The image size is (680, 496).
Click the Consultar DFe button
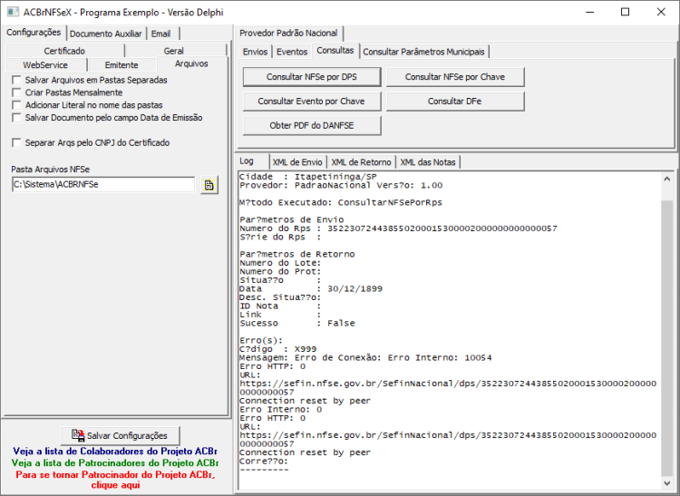click(455, 101)
